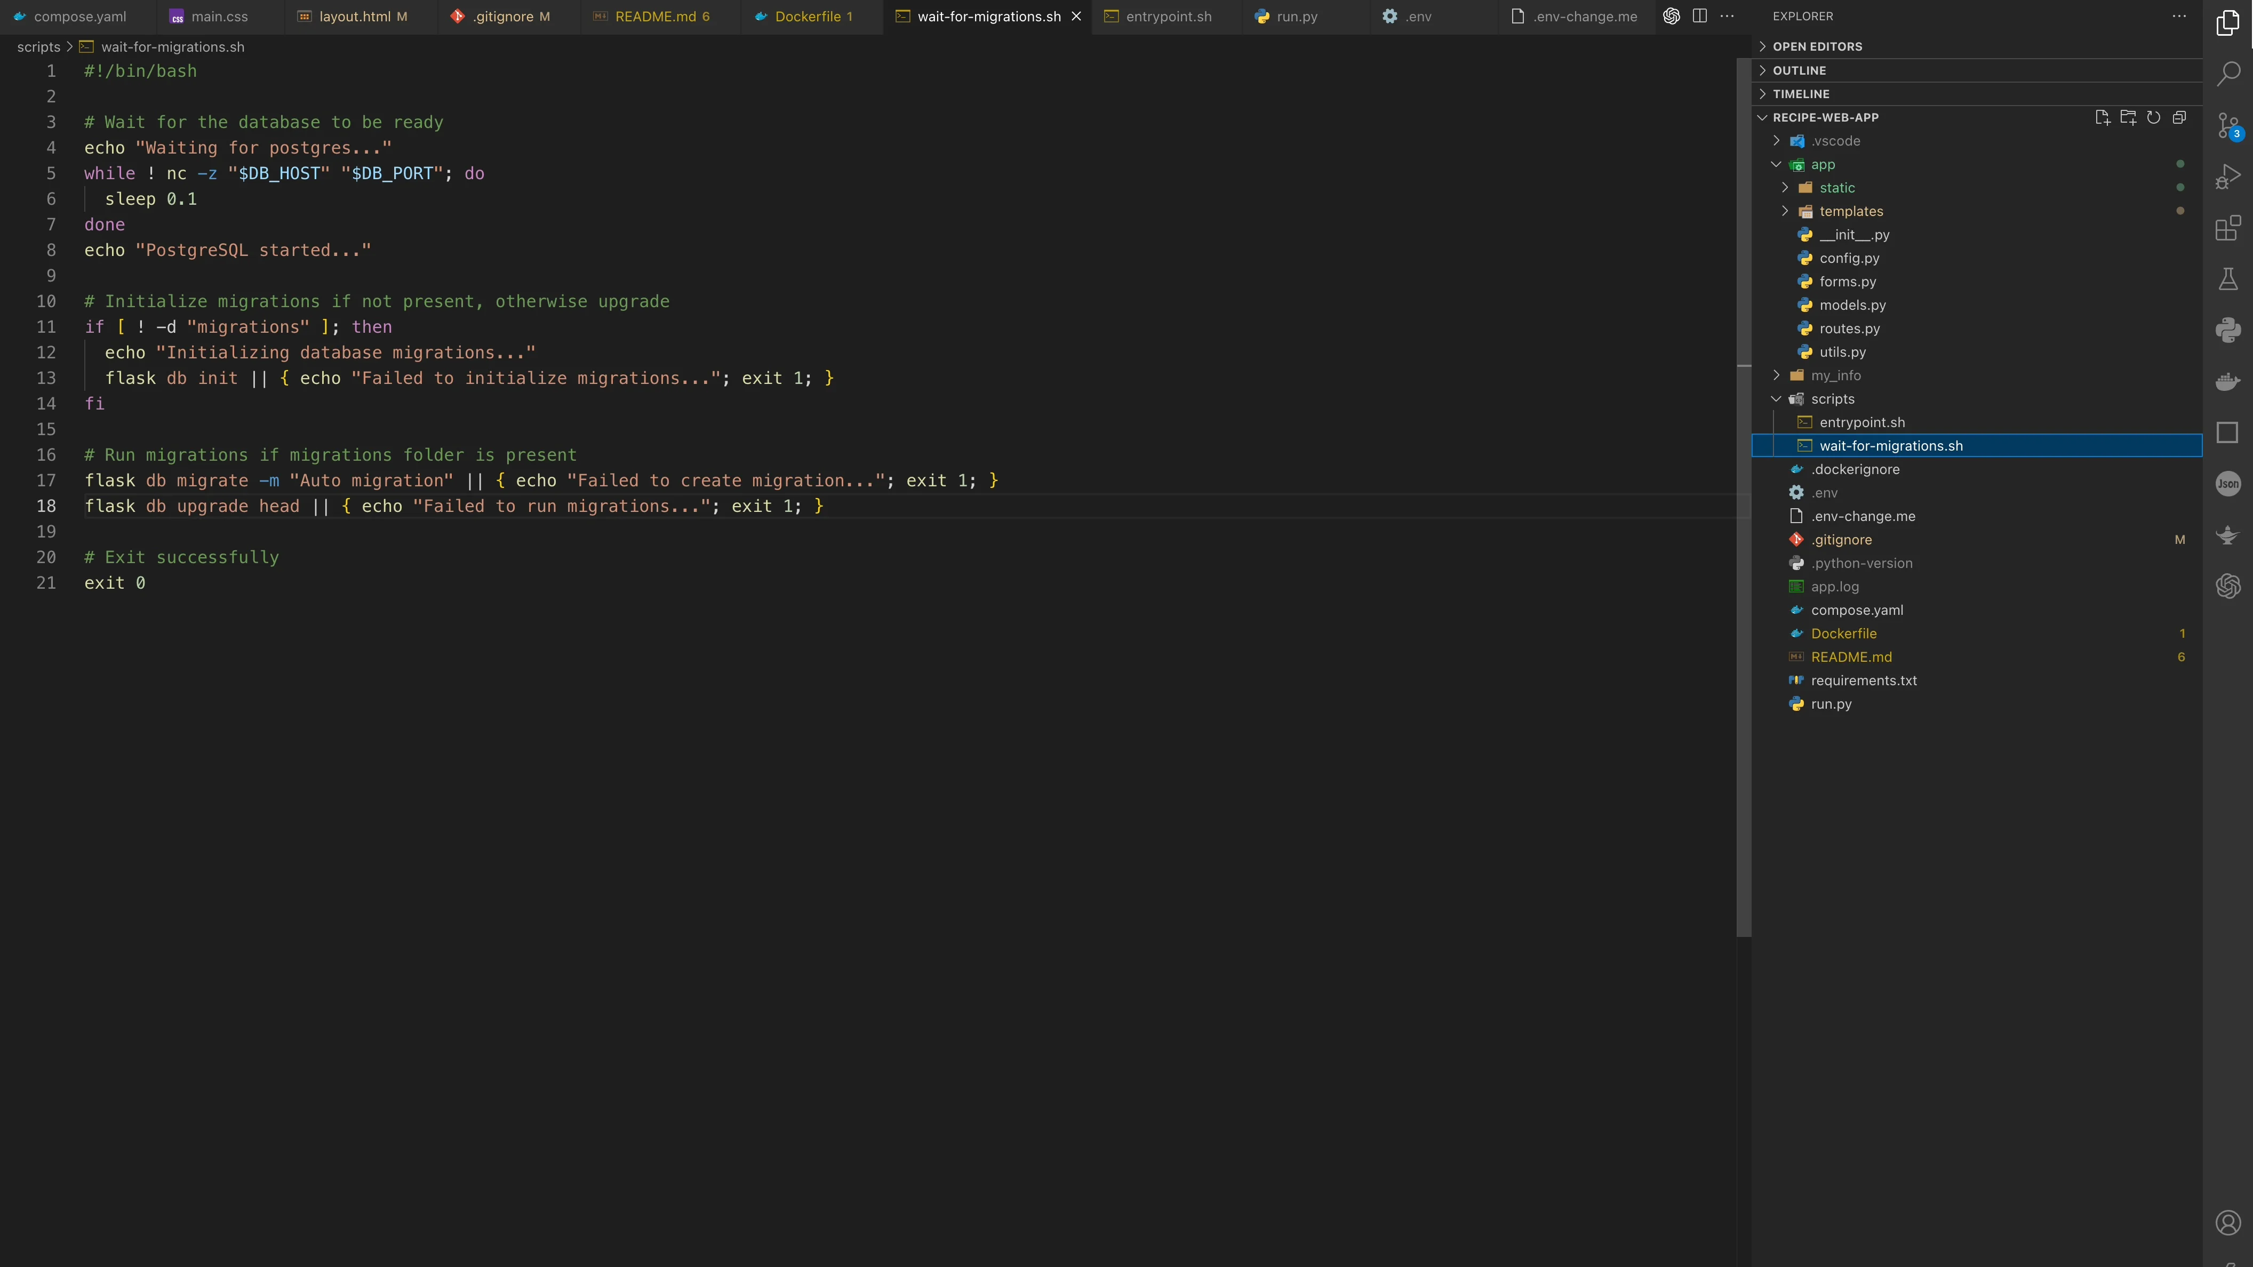Image resolution: width=2253 pixels, height=1267 pixels.
Task: Open the Docker extension panel
Action: [2228, 380]
